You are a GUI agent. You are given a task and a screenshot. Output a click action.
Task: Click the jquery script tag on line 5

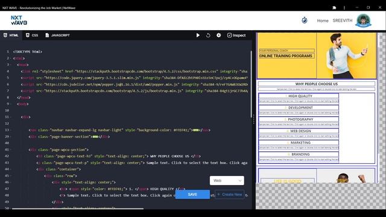134,78
